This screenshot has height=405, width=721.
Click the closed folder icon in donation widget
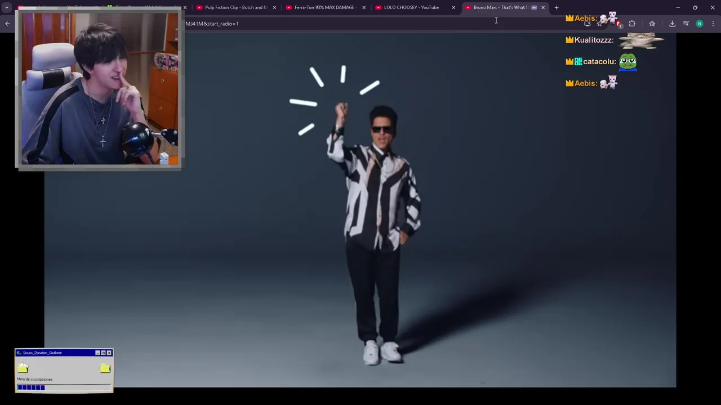(105, 368)
